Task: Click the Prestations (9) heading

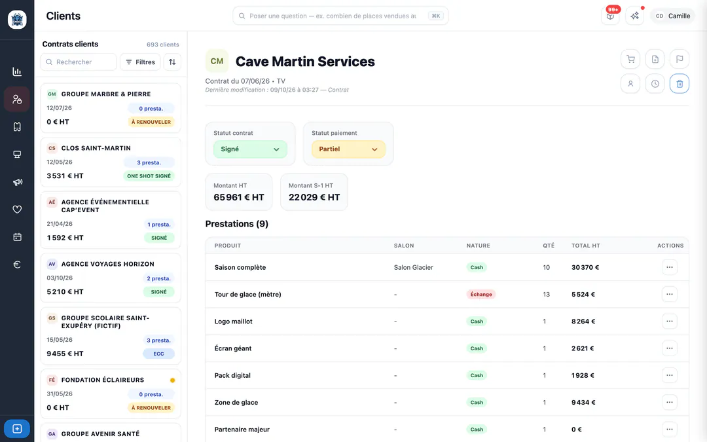Action: click(x=237, y=224)
